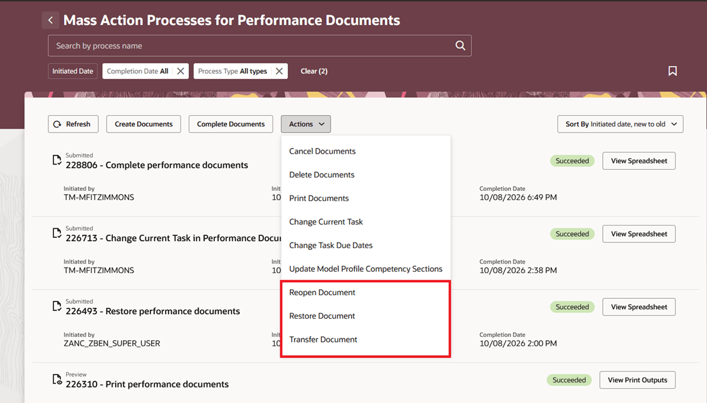707x403 pixels.
Task: Open 228806 - Complete performance documents
Action: coord(157,165)
